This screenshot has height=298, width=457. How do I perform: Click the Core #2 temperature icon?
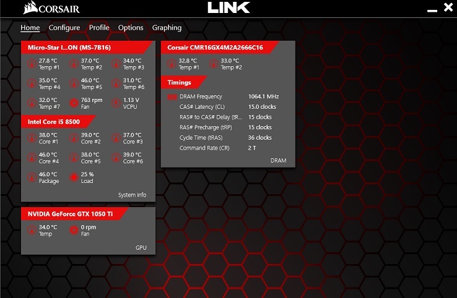[74, 138]
